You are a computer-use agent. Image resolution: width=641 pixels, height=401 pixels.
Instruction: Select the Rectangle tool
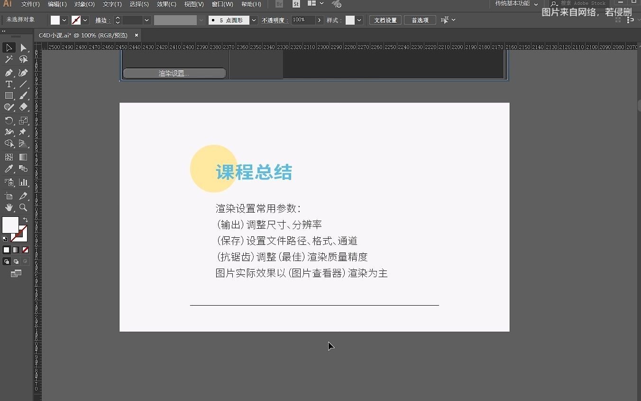(x=9, y=95)
